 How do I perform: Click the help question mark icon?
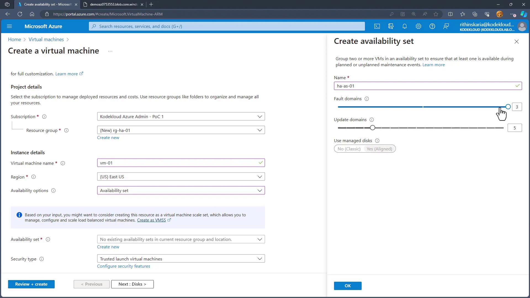coord(432,26)
